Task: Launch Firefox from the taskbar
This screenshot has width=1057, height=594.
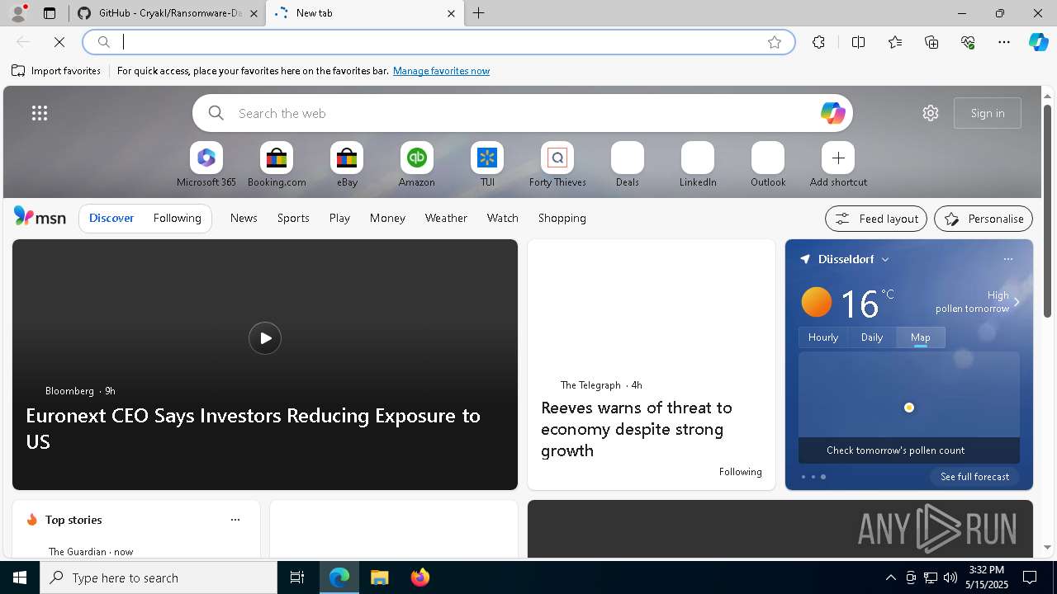Action: pyautogui.click(x=420, y=577)
